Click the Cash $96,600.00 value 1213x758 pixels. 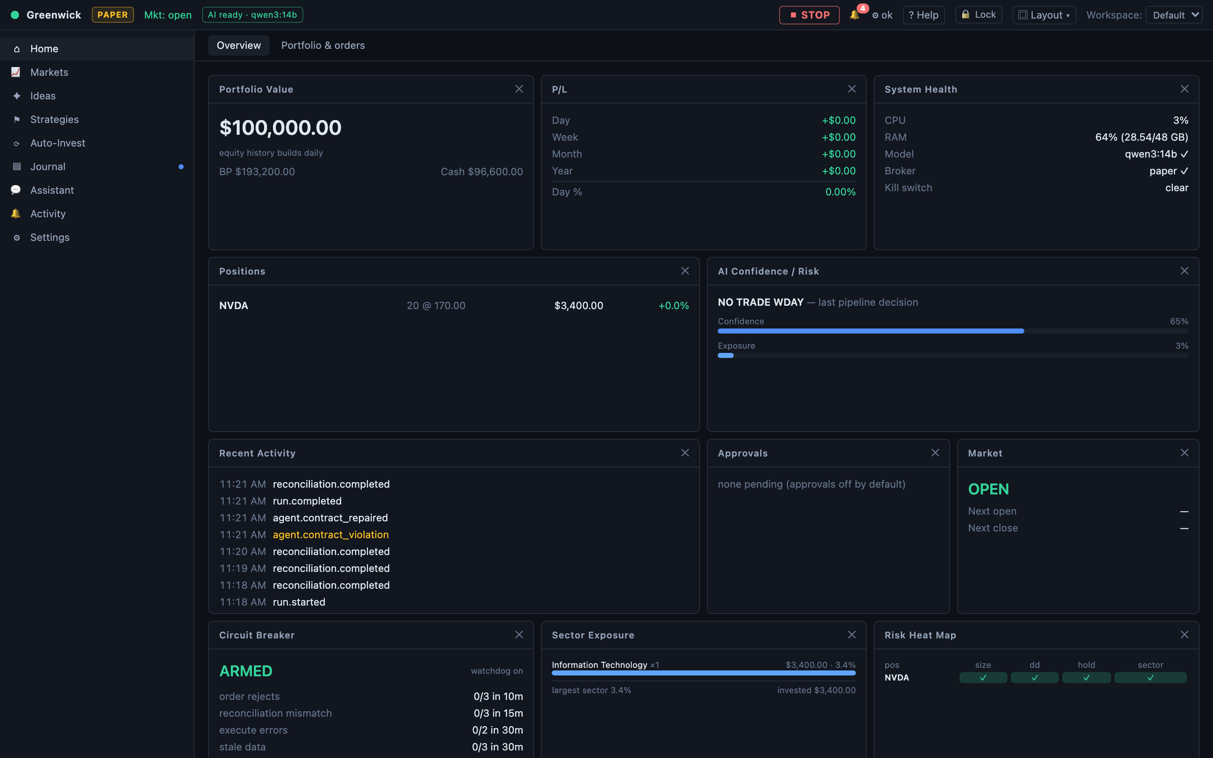pyautogui.click(x=482, y=171)
